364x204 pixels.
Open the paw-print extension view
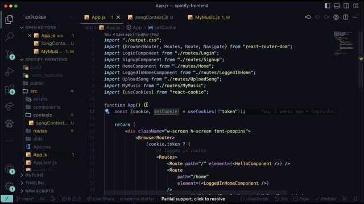click(x=9, y=124)
